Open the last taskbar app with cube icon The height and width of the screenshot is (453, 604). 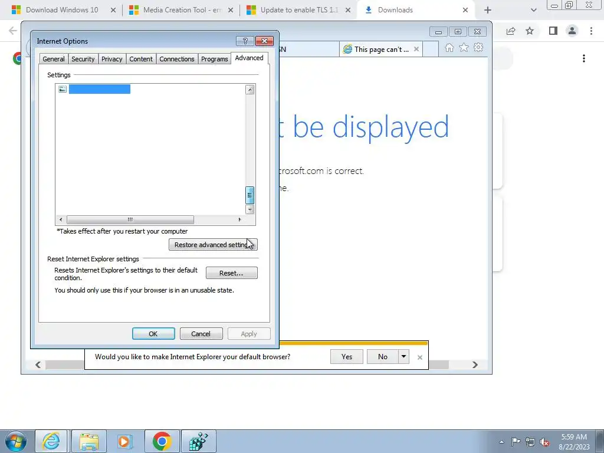[198, 441]
